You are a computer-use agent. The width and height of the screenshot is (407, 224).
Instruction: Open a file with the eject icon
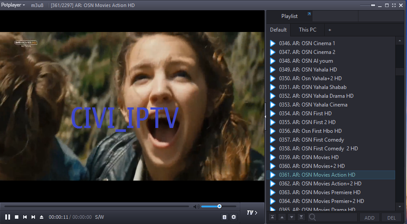tap(42, 217)
